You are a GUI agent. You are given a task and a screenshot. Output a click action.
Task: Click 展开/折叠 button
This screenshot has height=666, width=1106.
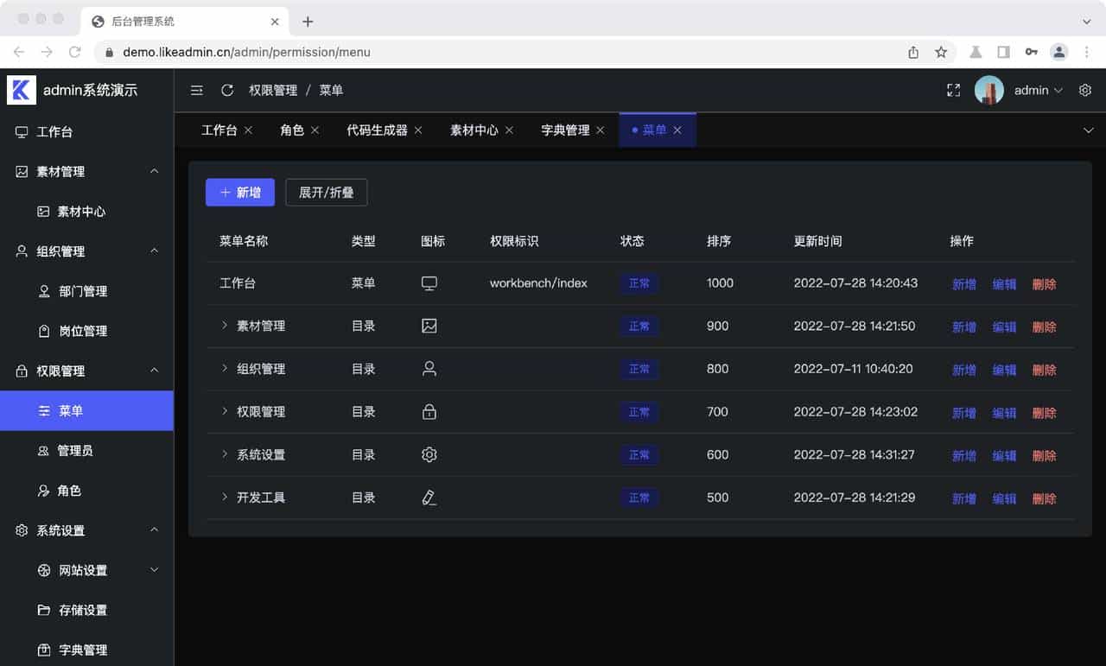click(326, 192)
